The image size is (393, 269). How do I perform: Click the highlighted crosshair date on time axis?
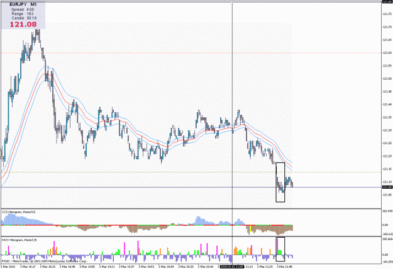pyautogui.click(x=232, y=266)
